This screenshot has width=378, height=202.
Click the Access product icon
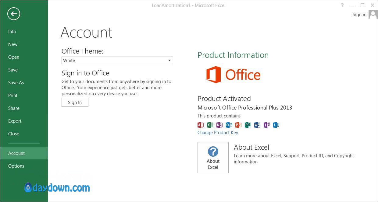click(x=200, y=125)
